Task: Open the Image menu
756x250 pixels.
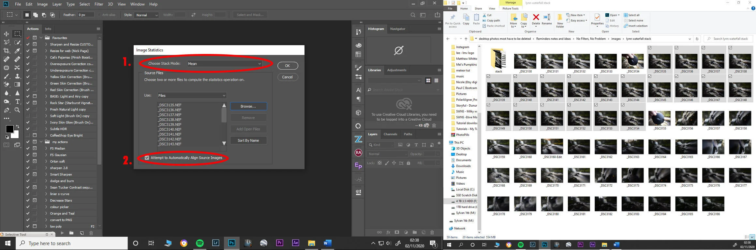Action: tap(42, 4)
